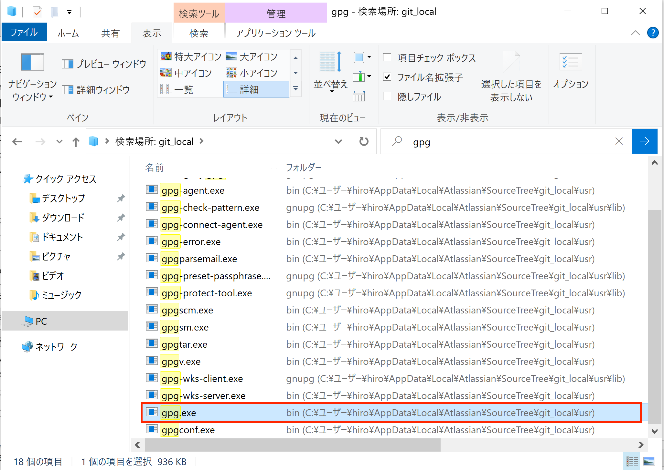
Task: Select the gpgconf.exe file row
Action: click(x=187, y=430)
